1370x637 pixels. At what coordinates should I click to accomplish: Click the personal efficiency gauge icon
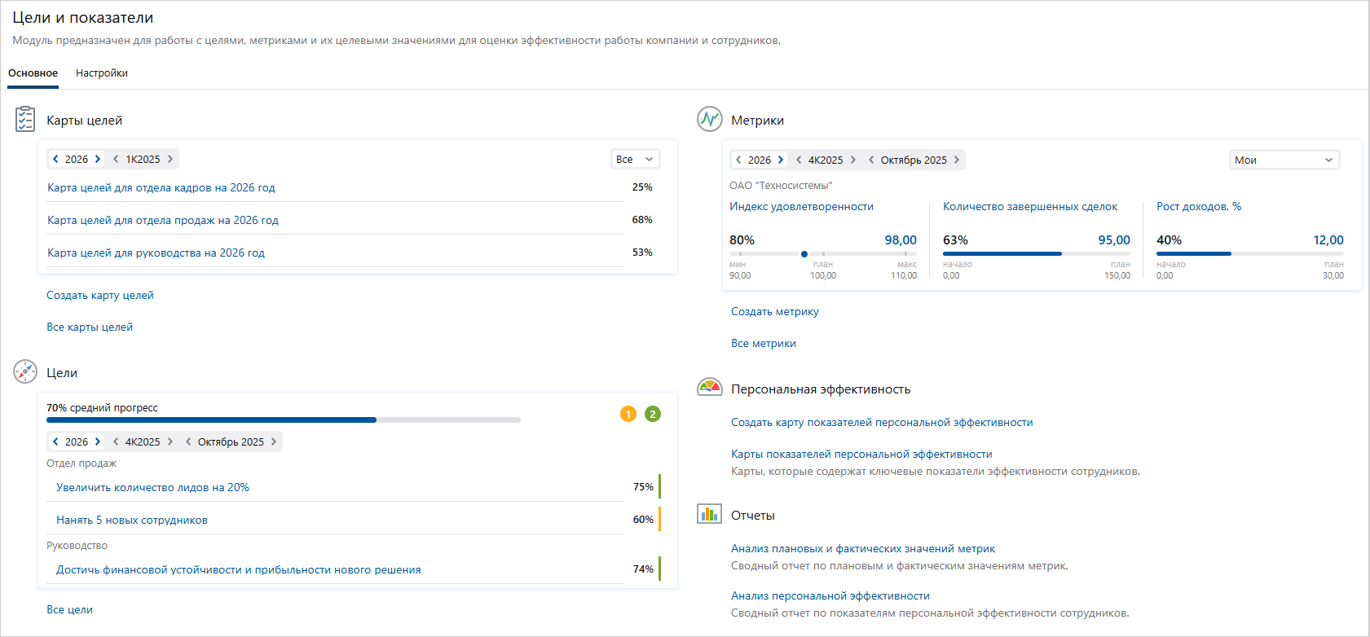[710, 388]
